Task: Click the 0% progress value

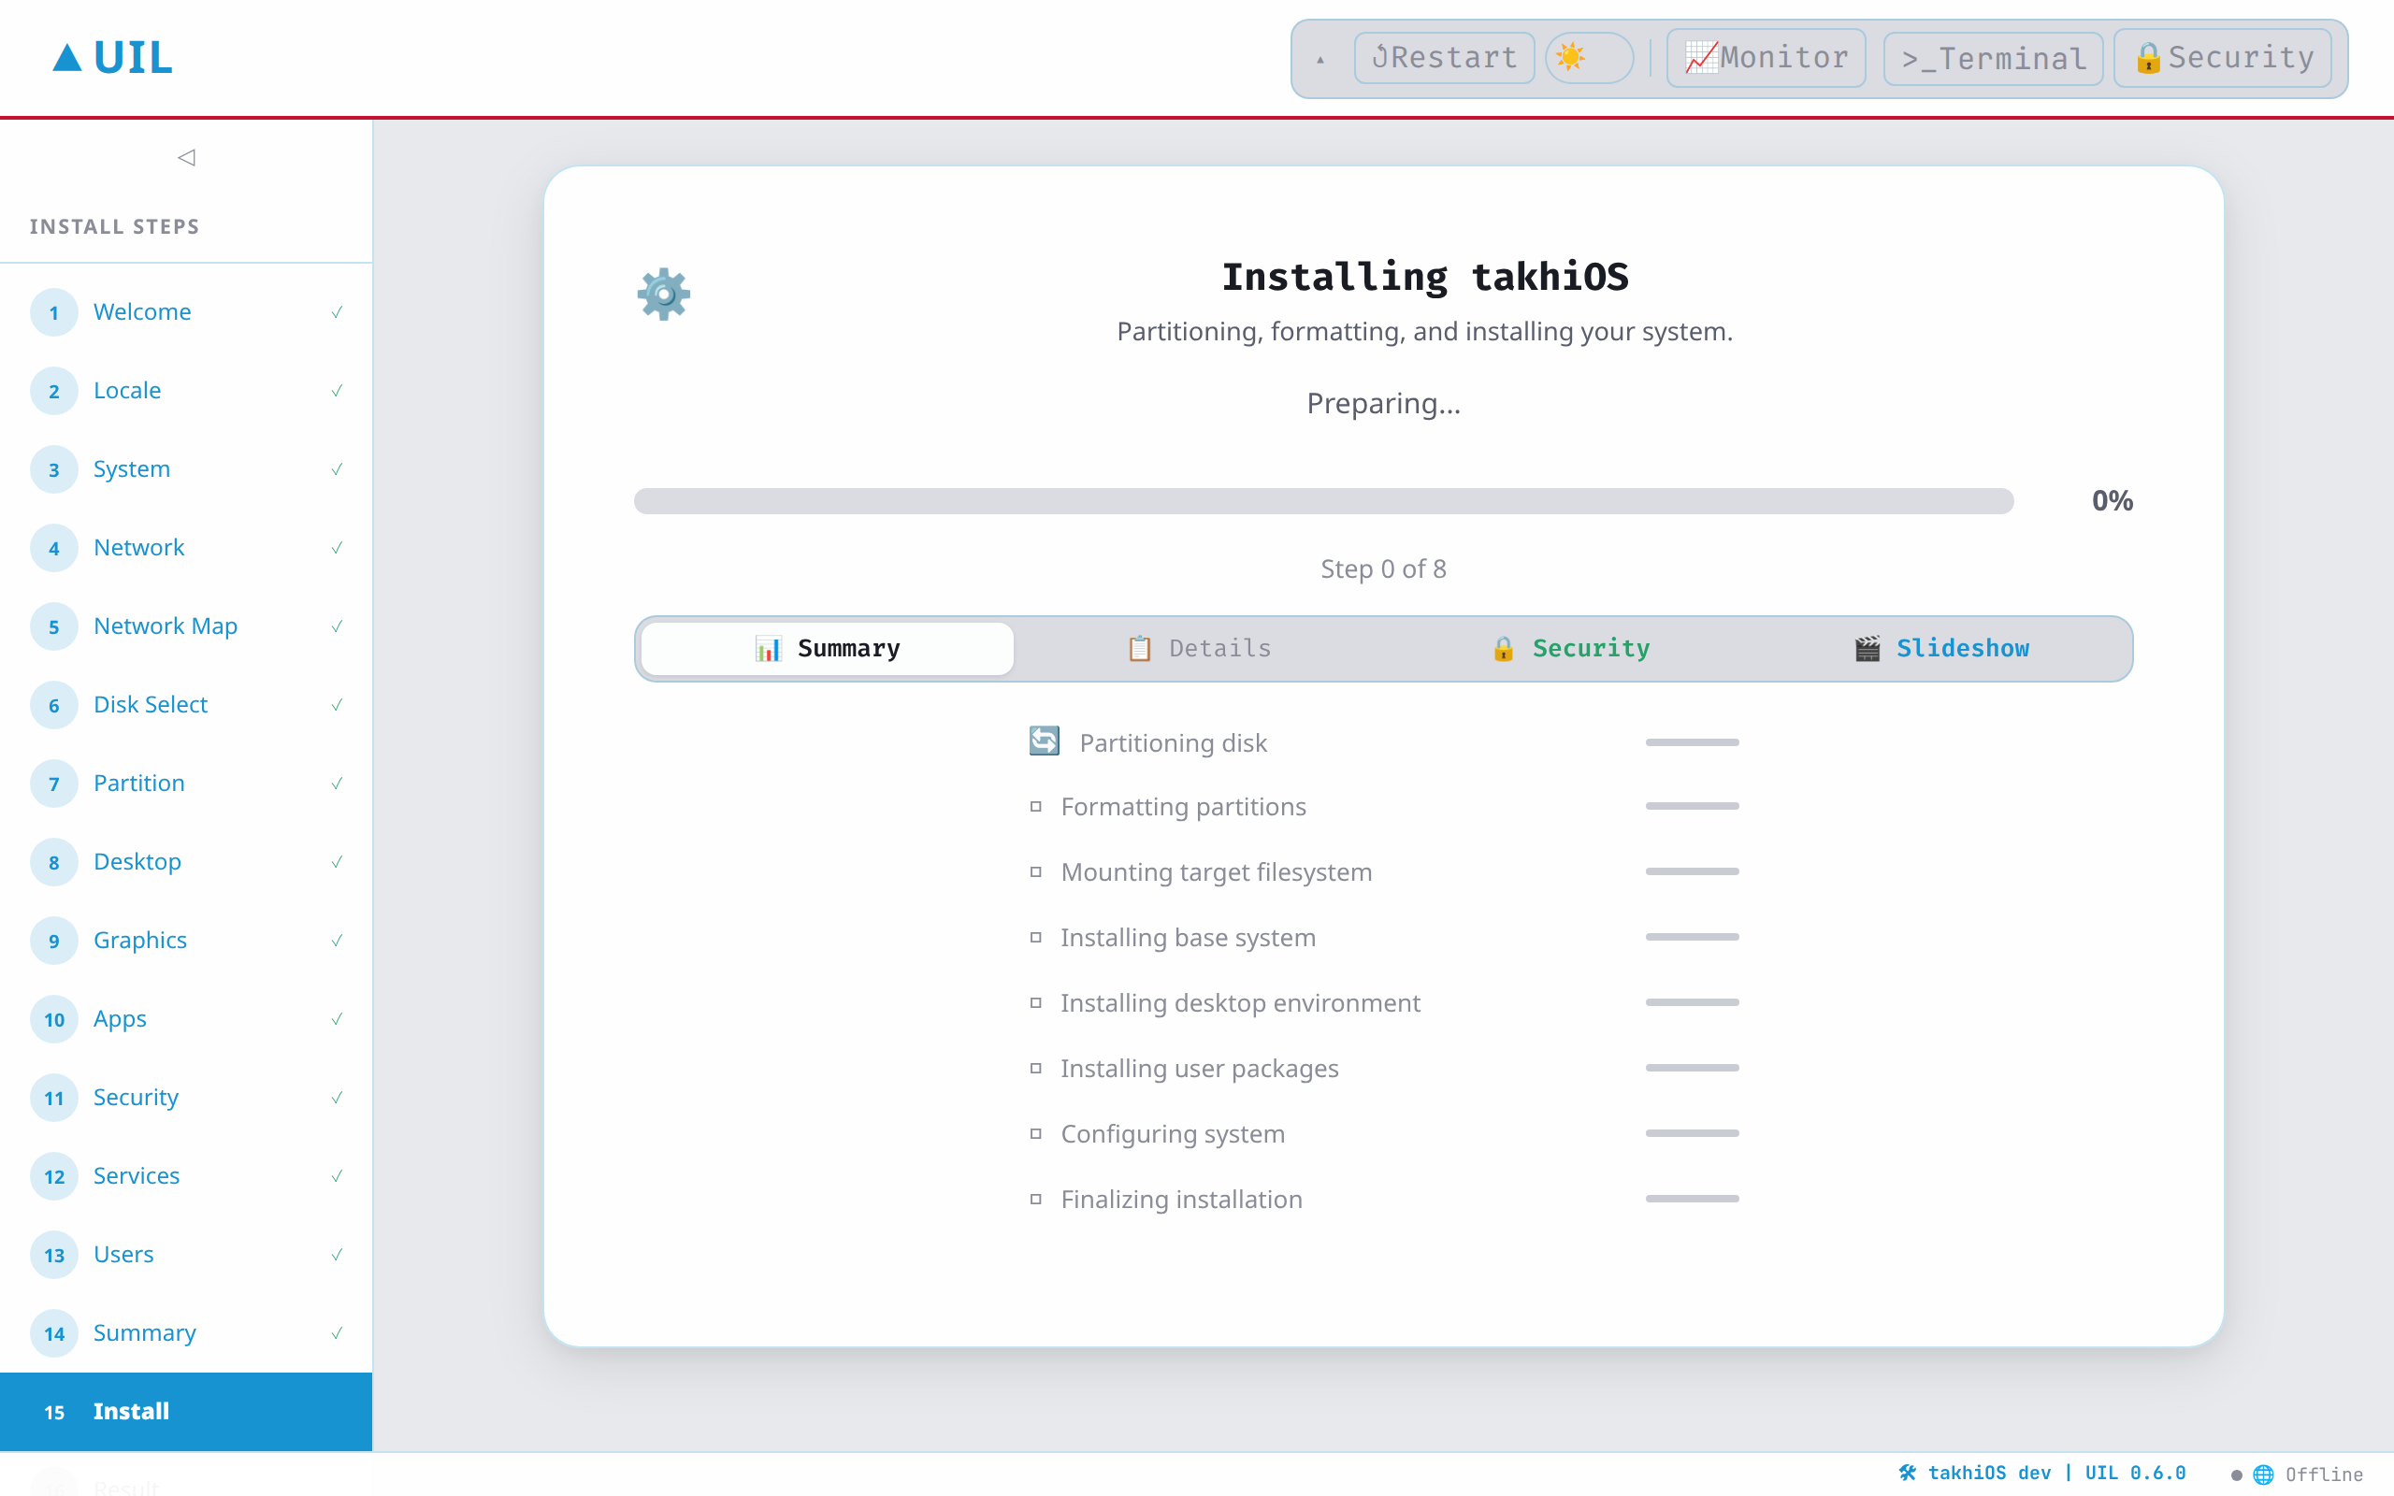Action: [x=2113, y=500]
